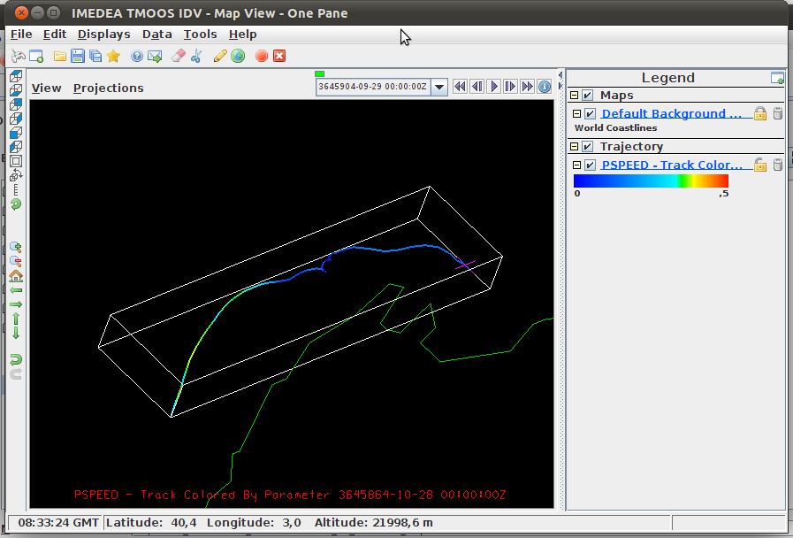This screenshot has height=538, width=793.
Task: Click the PSPEED color scale bar
Action: click(x=651, y=181)
